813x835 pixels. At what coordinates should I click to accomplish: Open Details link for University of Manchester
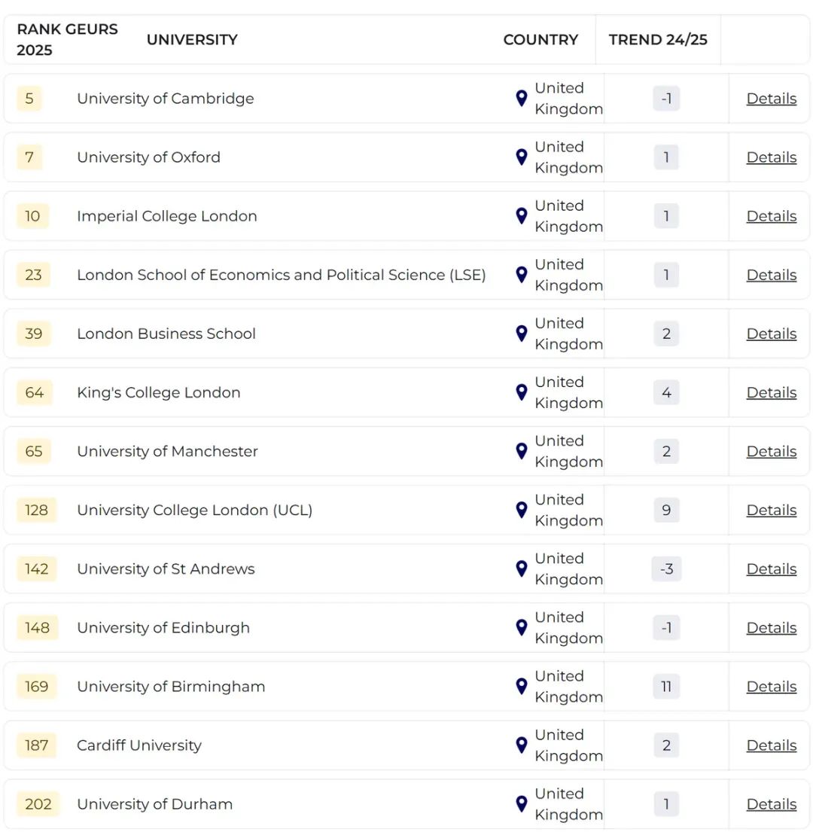tap(771, 451)
